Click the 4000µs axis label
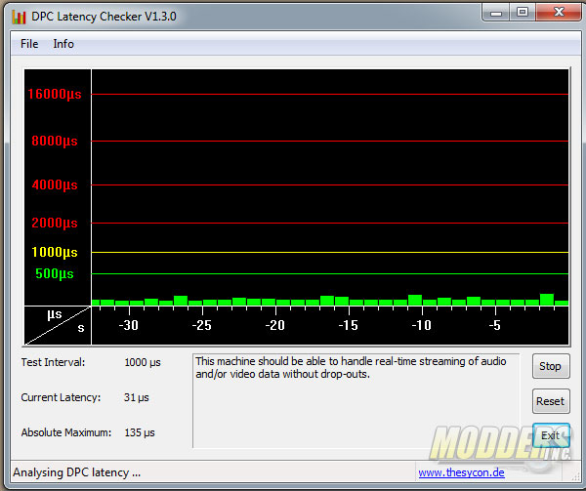This screenshot has width=586, height=491. point(55,184)
